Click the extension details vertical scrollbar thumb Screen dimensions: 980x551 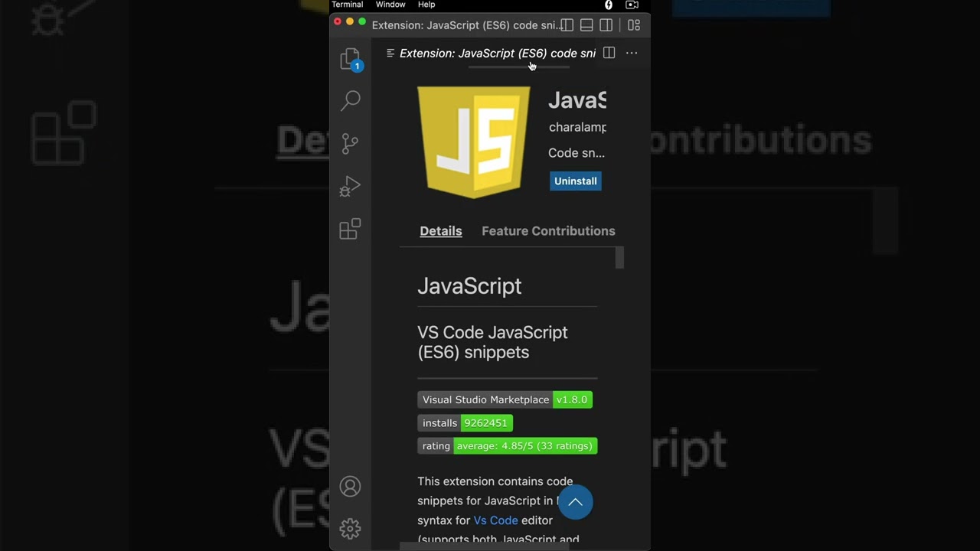[619, 258]
